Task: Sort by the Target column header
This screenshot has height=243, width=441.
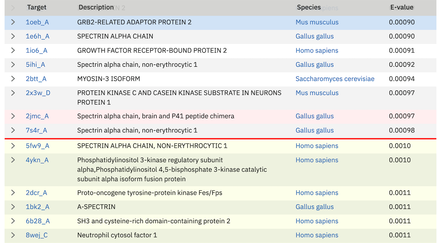Action: [x=37, y=7]
